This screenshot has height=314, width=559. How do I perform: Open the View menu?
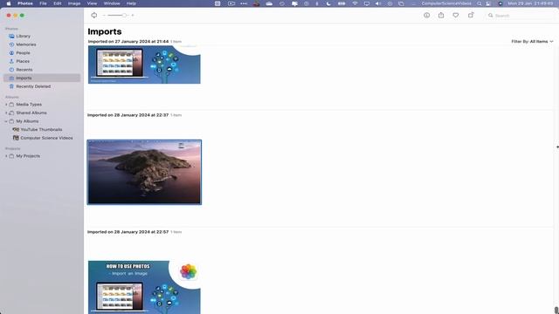(92, 3)
